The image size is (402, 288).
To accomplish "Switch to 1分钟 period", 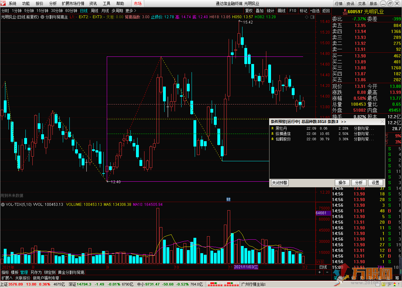I will [x=17, y=11].
